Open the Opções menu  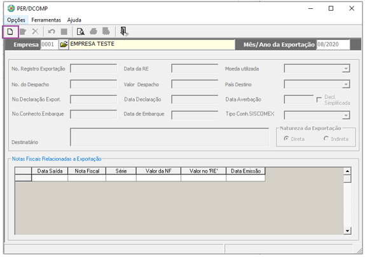pos(16,20)
